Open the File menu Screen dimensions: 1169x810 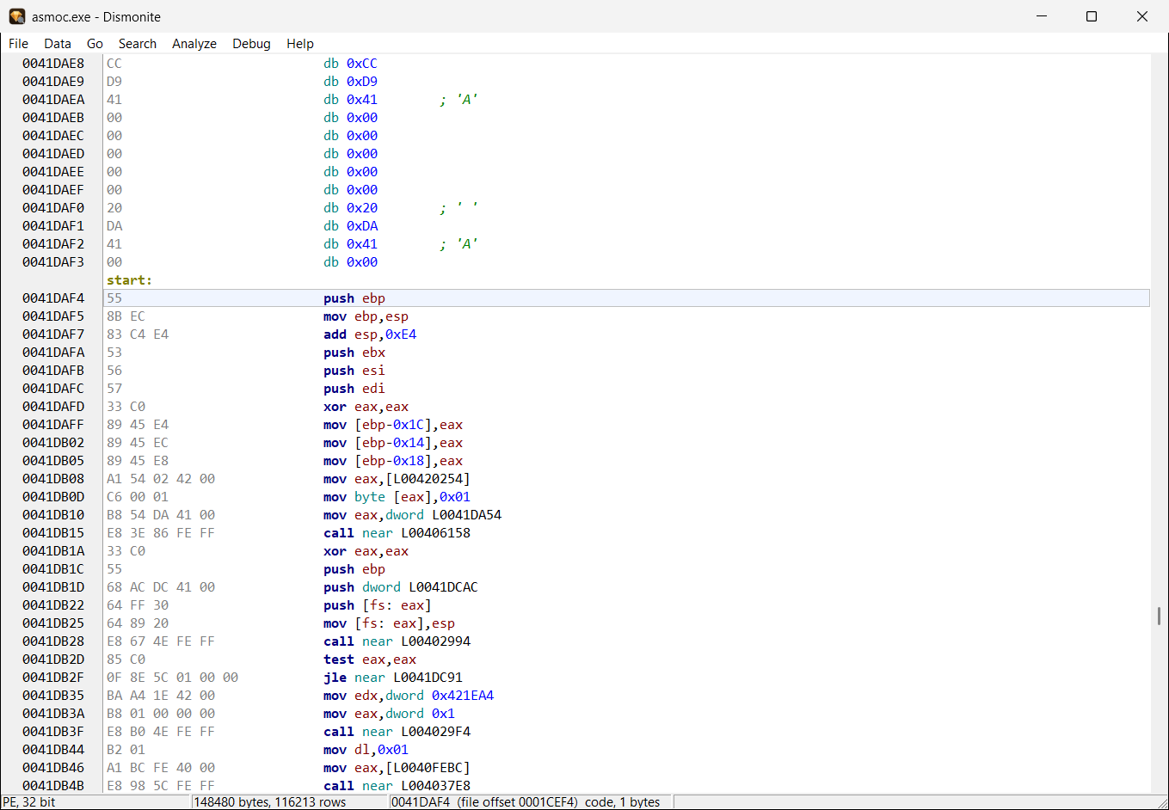pyautogui.click(x=18, y=44)
